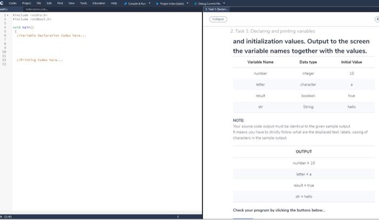
Task: Click the 'Initial Value' table header
Action: 351,62
